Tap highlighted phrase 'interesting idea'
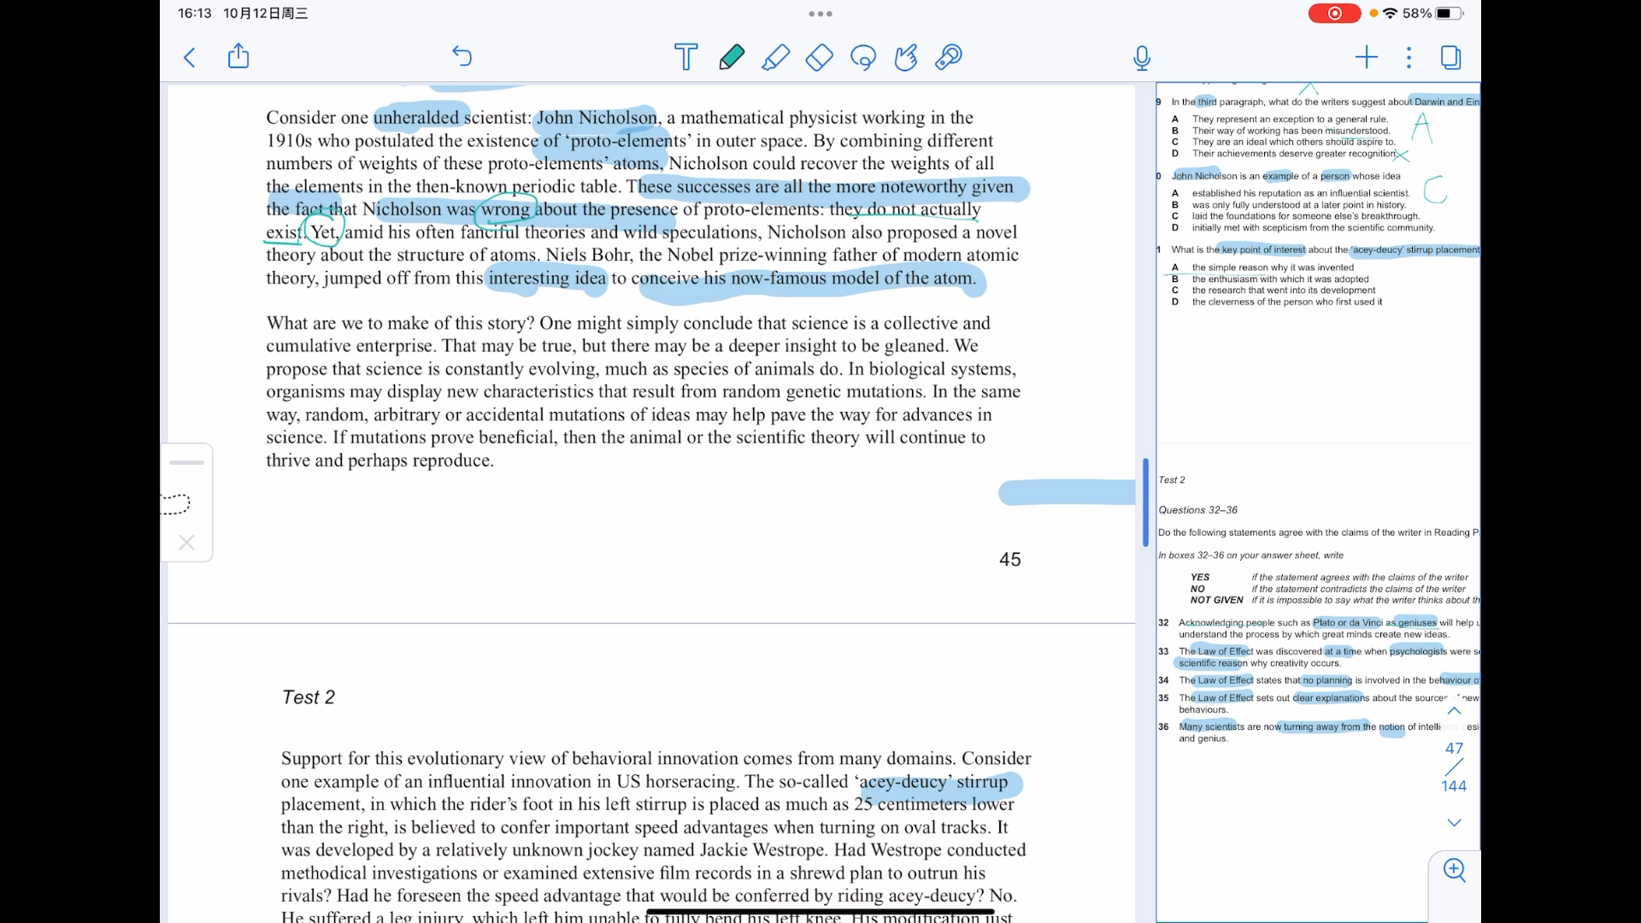The image size is (1641, 923). 547,279
